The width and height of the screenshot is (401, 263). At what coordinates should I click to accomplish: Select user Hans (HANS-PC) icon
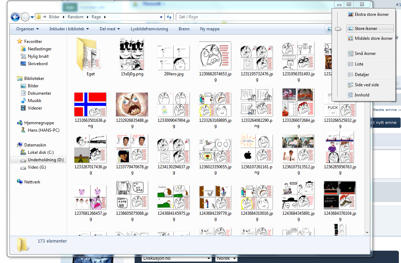click(23, 130)
